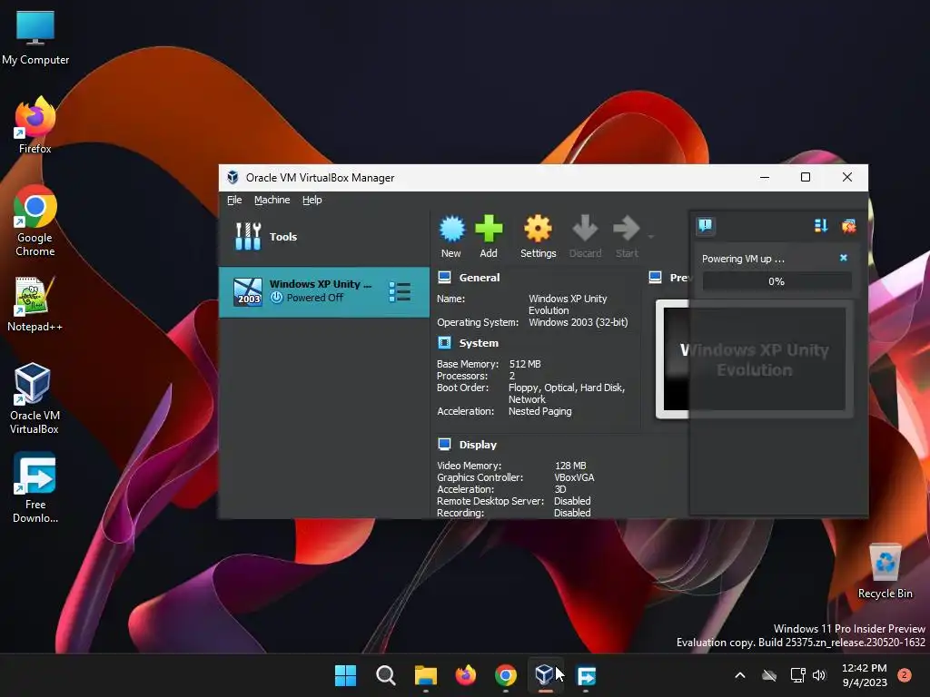Image resolution: width=930 pixels, height=697 pixels.
Task: Expand the system tray hidden icons chevron
Action: (x=739, y=675)
